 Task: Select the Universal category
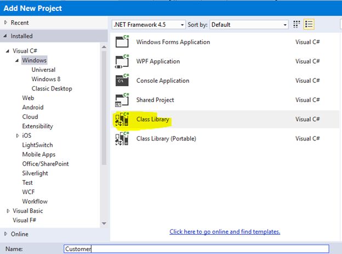pos(43,70)
